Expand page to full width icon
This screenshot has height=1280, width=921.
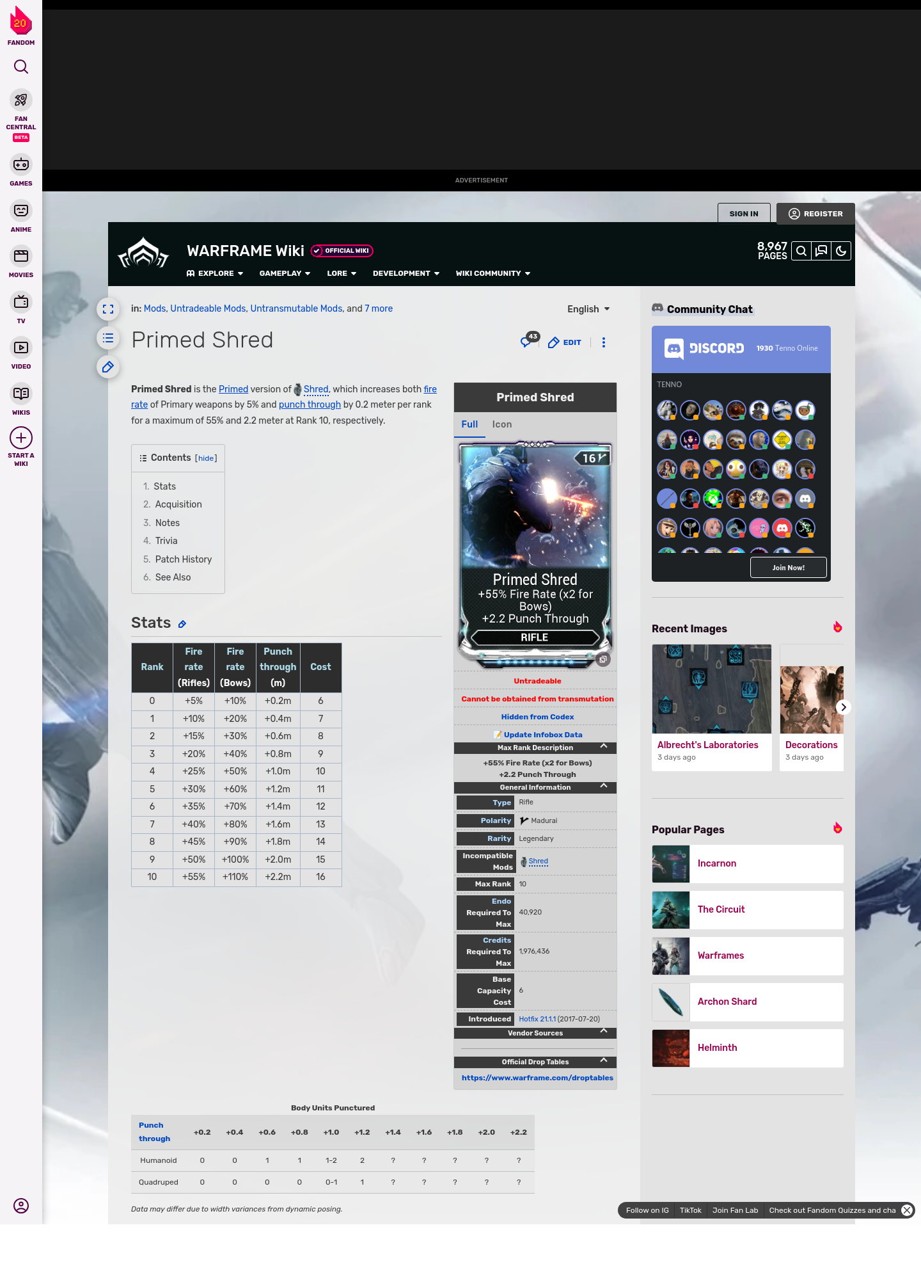(x=108, y=309)
